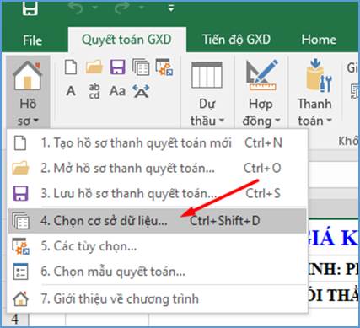
Task: Click the database selection icon in ribbon
Action: [x=141, y=67]
